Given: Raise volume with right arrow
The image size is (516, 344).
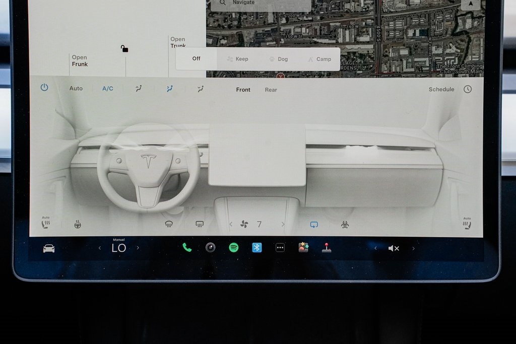Looking at the screenshot, I should point(414,248).
